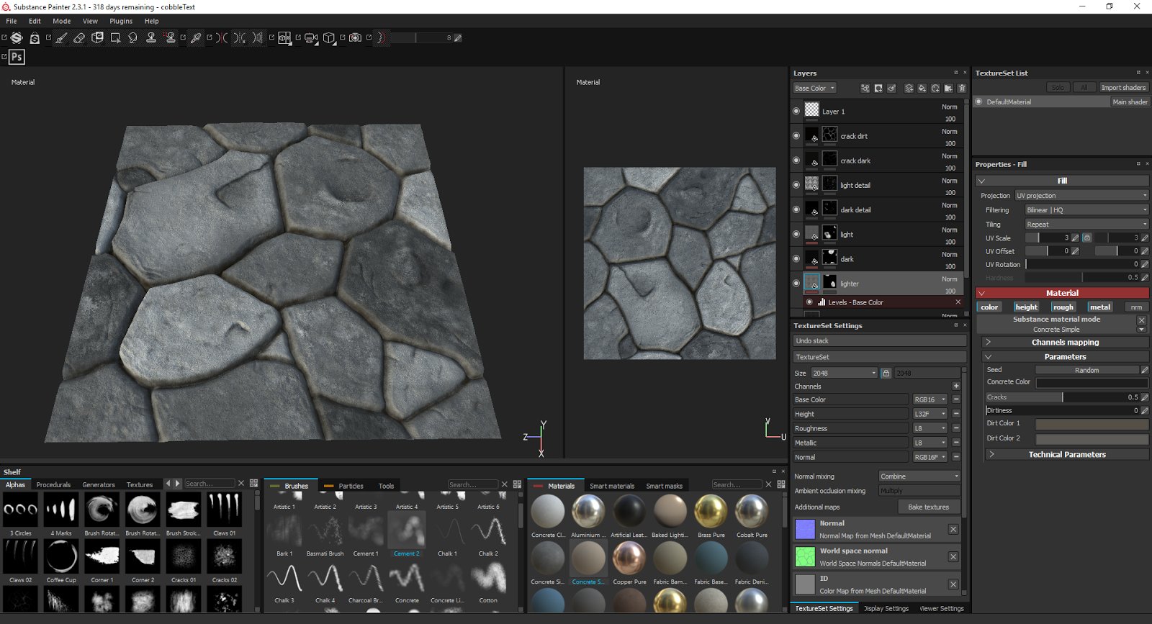Screen dimensions: 1152x624
Task: Add a folder in Layers panel
Action: coord(948,89)
